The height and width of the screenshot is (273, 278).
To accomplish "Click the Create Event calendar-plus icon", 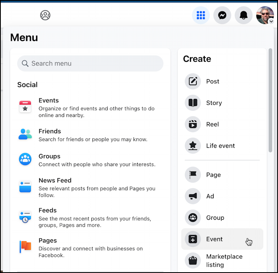I will click(193, 239).
